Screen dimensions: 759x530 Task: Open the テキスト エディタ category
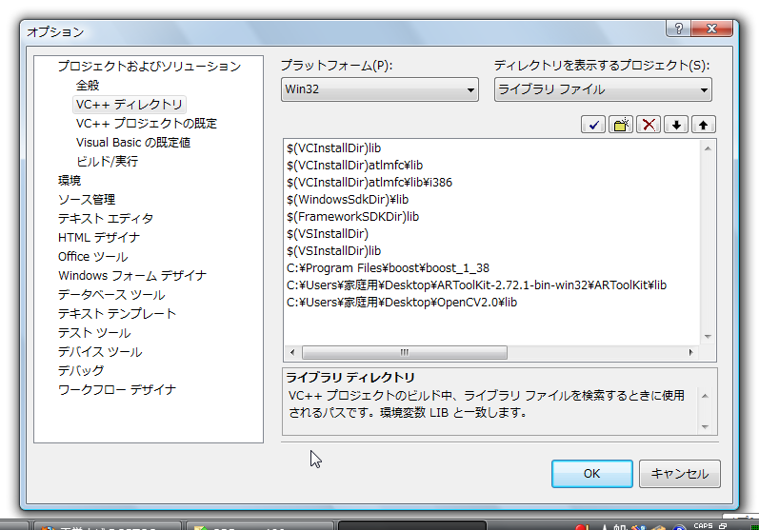point(105,219)
